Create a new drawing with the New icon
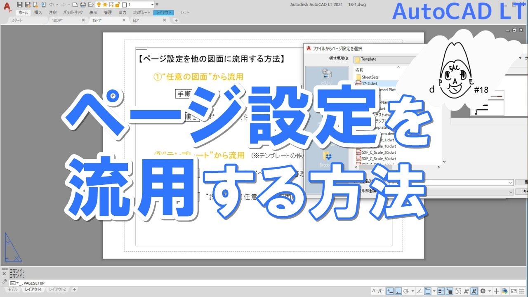The image size is (528, 297). (75, 5)
